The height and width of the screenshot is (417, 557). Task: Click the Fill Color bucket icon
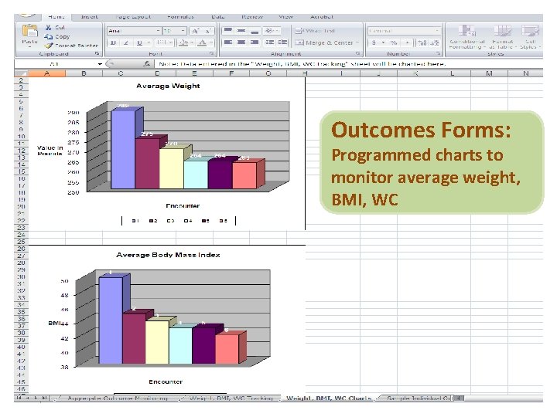183,43
